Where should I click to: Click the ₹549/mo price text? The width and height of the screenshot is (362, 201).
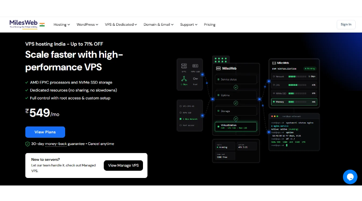(42, 113)
